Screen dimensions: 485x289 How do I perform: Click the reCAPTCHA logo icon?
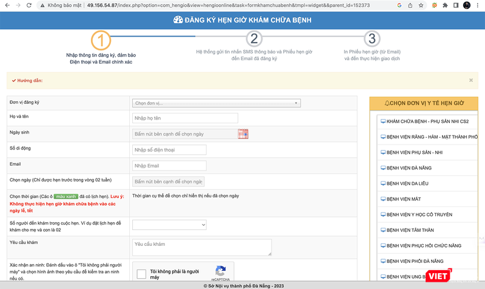[x=220, y=271]
